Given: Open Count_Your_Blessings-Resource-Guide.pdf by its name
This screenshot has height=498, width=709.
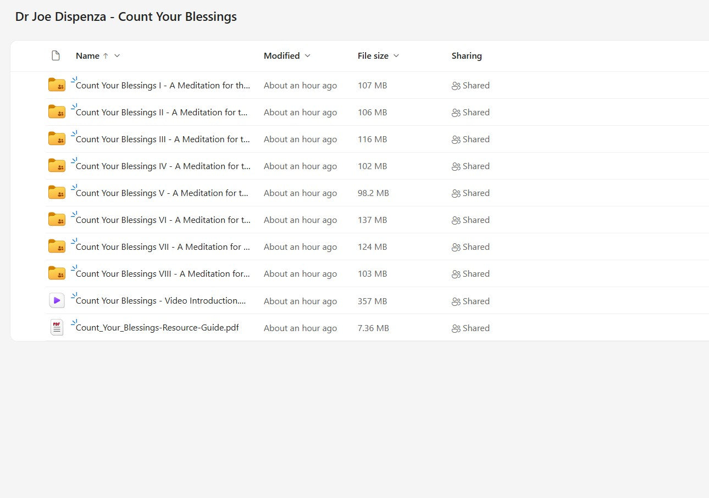Looking at the screenshot, I should (158, 327).
